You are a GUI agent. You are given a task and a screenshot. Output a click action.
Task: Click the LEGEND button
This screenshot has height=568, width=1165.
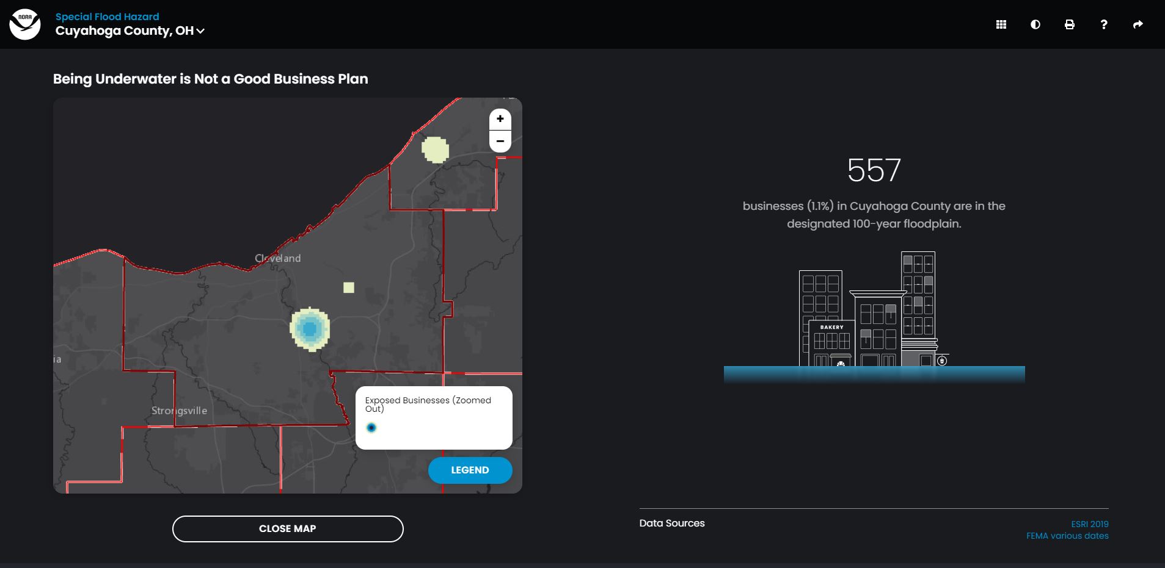point(470,470)
